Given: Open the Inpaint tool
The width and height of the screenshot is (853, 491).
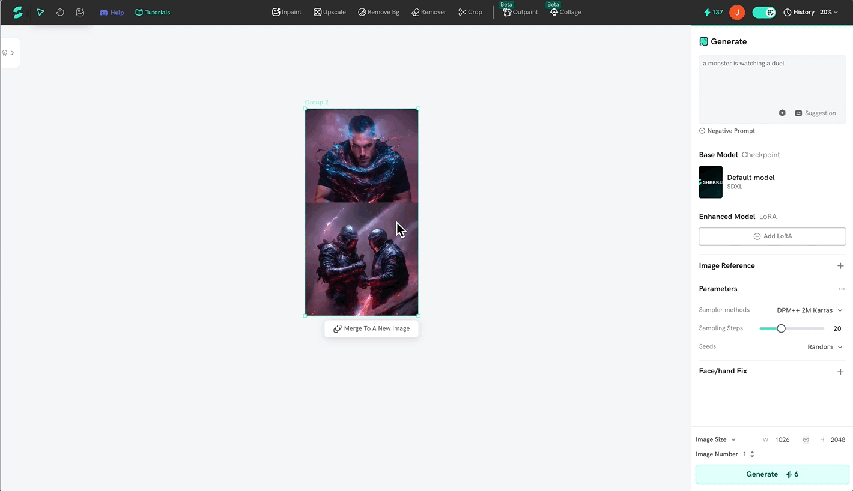Looking at the screenshot, I should (287, 12).
